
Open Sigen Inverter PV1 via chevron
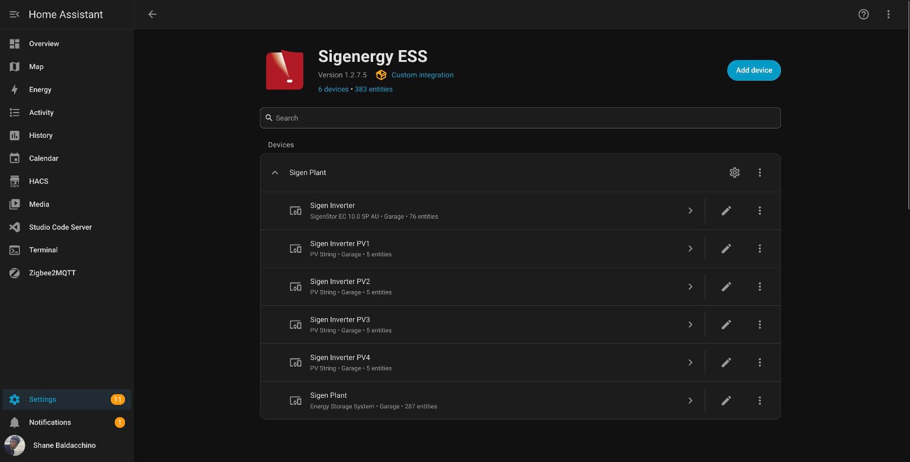[x=690, y=249]
